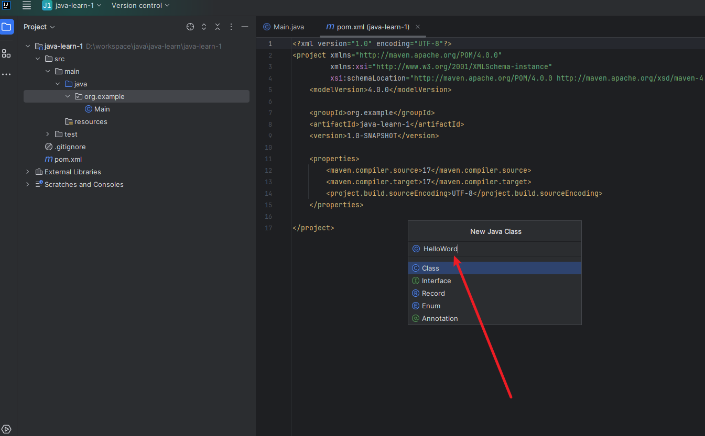705x436 pixels.
Task: Open Services tool window at bottom-left
Action: coord(7,429)
